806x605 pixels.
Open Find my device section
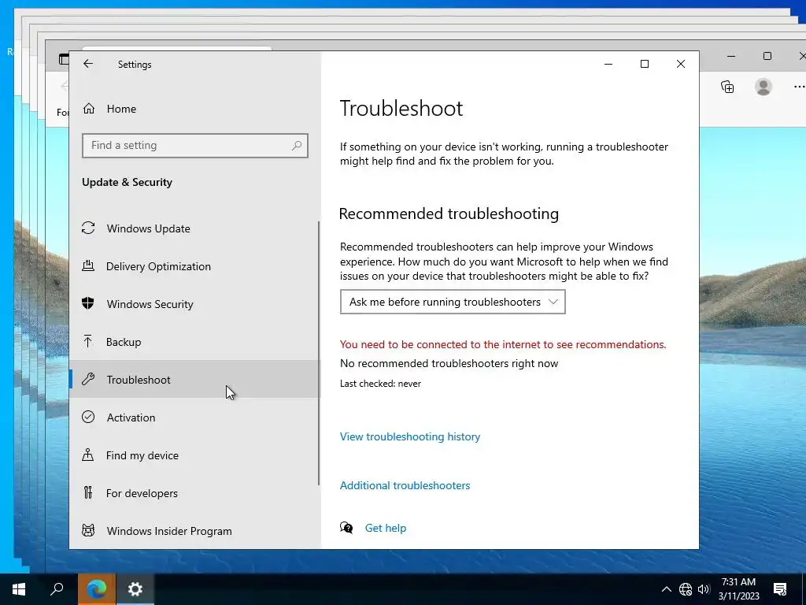pos(194,455)
